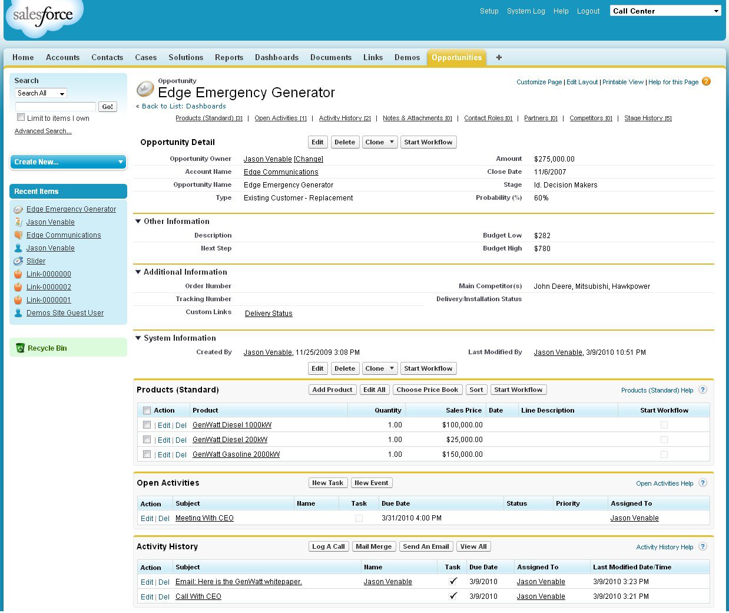Open the Reports tab
The height and width of the screenshot is (613, 729).
229,57
